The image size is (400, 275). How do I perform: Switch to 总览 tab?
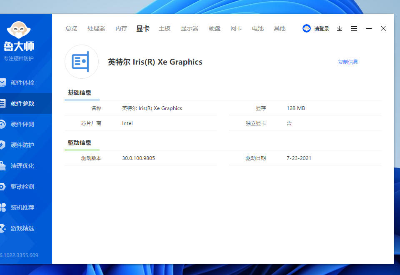coord(71,28)
